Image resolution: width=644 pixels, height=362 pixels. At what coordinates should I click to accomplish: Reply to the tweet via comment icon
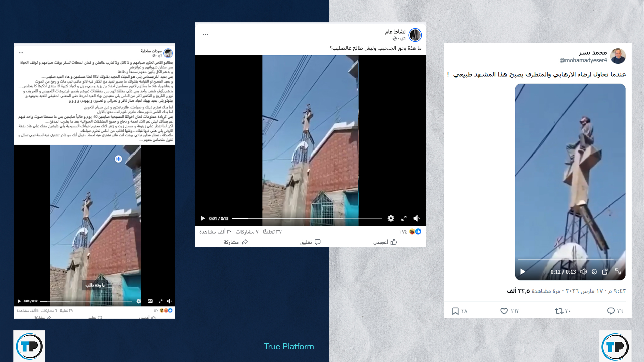611,311
